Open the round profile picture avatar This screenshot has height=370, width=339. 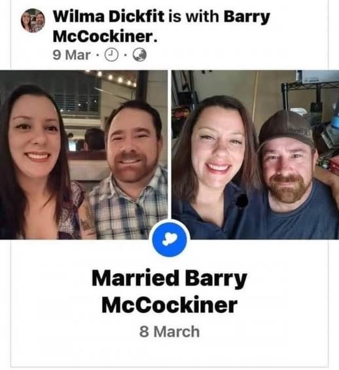coord(33,20)
